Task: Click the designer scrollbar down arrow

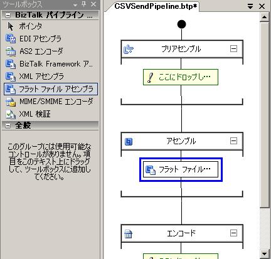Action: pos(264,254)
